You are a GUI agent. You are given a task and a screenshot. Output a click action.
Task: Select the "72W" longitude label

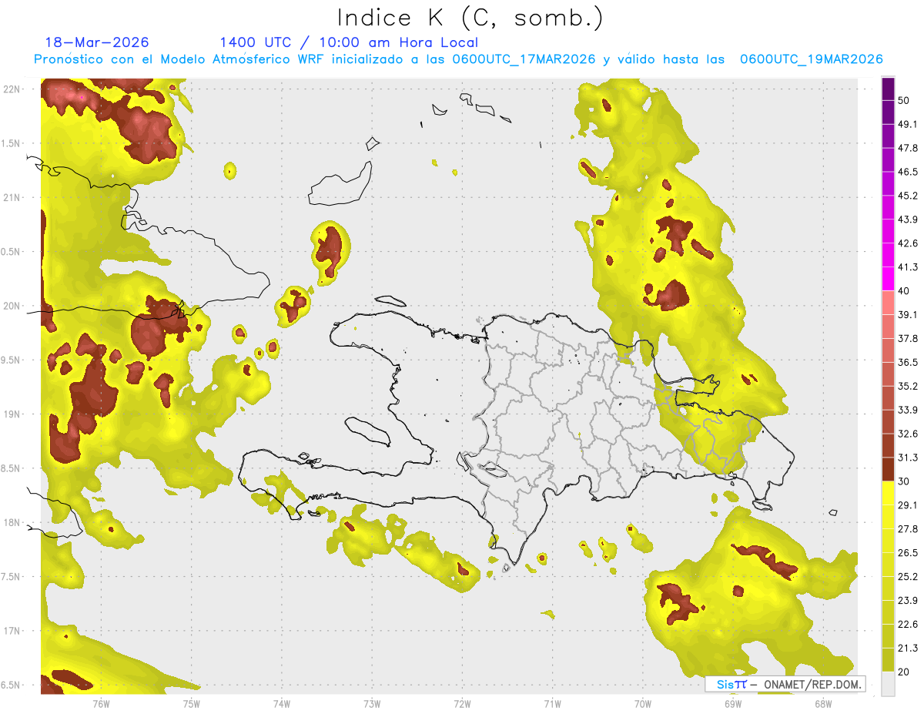tap(463, 703)
